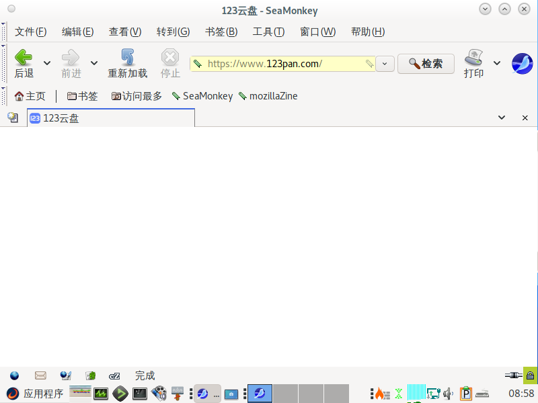Collapse the navigation toolbar grippy

click(x=3, y=63)
